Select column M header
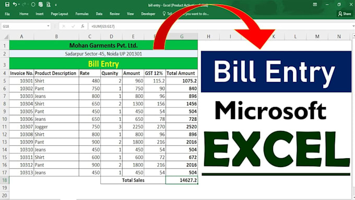Viewport: 355px width, 200px height. coord(317,37)
